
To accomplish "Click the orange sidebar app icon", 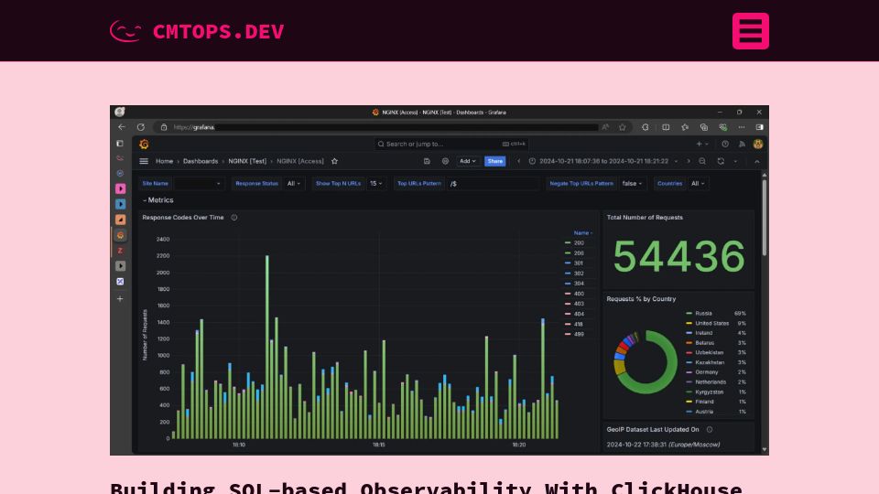I will coord(120,220).
